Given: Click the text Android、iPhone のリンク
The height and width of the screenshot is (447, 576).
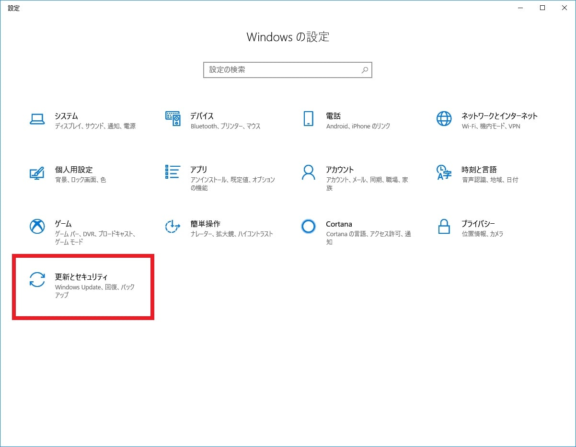Looking at the screenshot, I should (358, 126).
